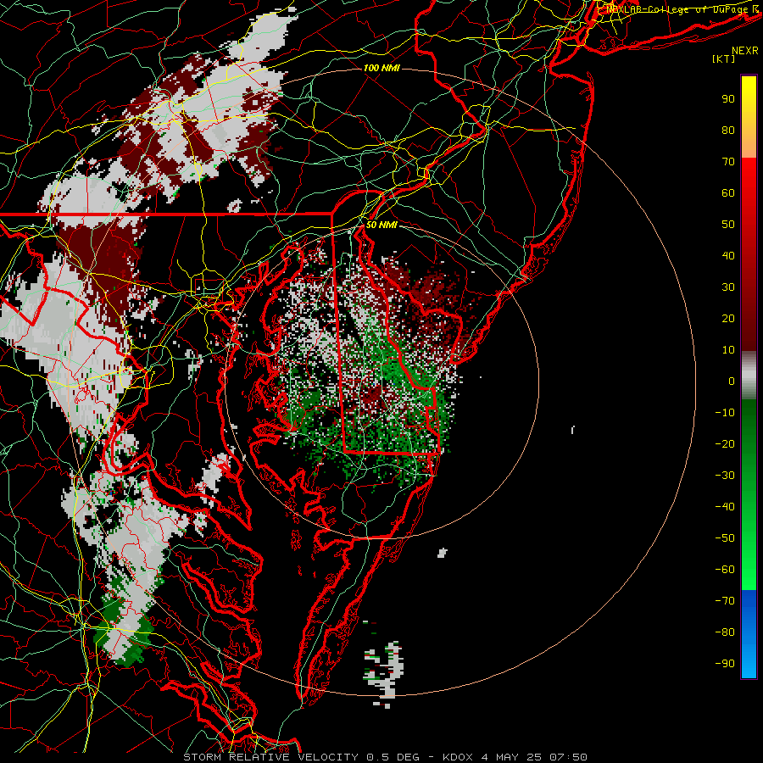Select the -60 knot scale value
Image resolution: width=763 pixels, height=763 pixels.
click(x=725, y=570)
